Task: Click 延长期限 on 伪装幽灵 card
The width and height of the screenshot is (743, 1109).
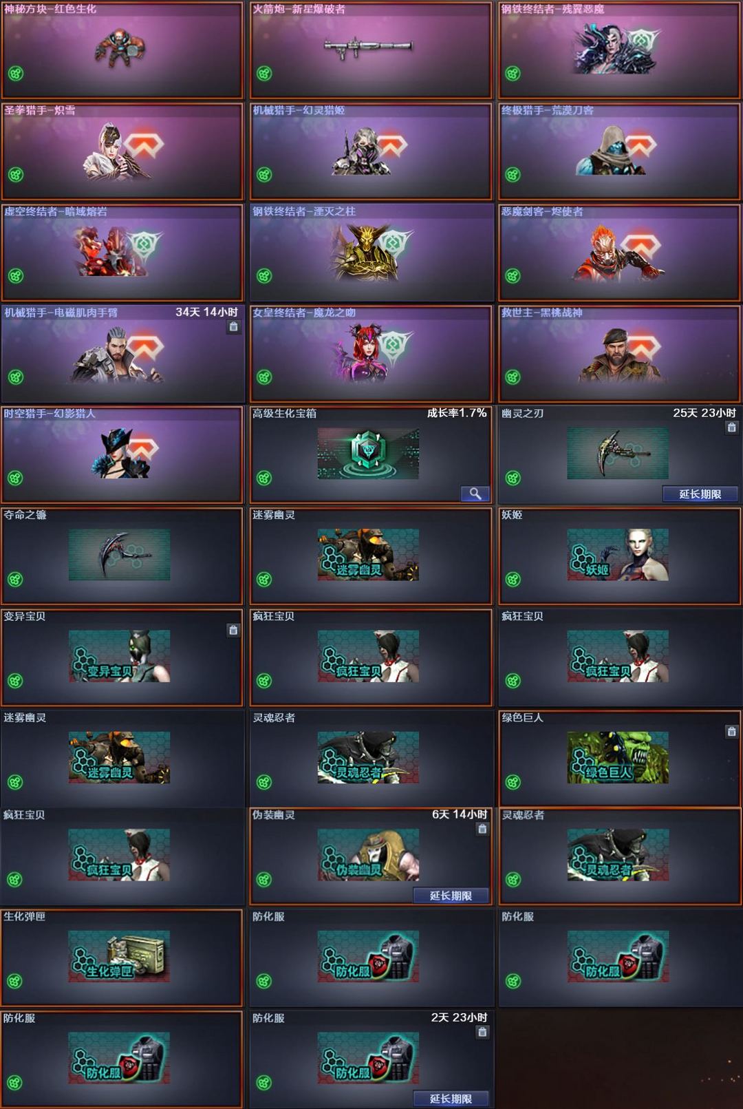Action: click(x=451, y=895)
